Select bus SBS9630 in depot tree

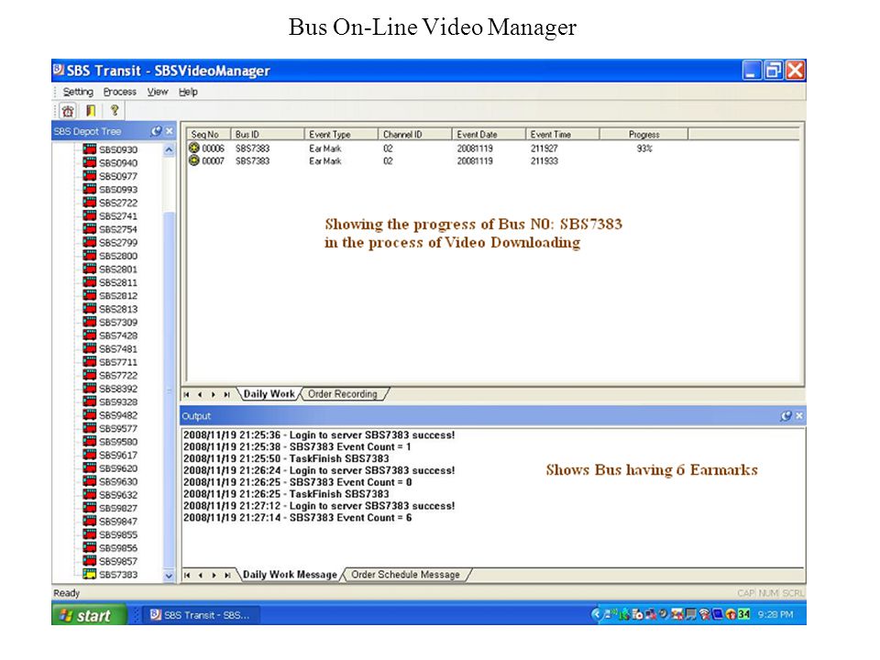pos(118,481)
